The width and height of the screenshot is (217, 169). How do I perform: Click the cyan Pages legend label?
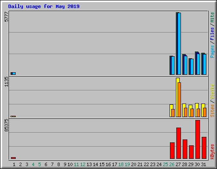point(212,52)
